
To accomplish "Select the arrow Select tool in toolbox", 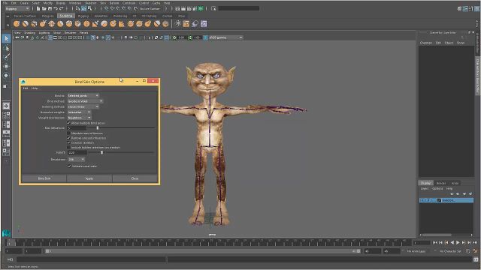I will pyautogui.click(x=6, y=38).
